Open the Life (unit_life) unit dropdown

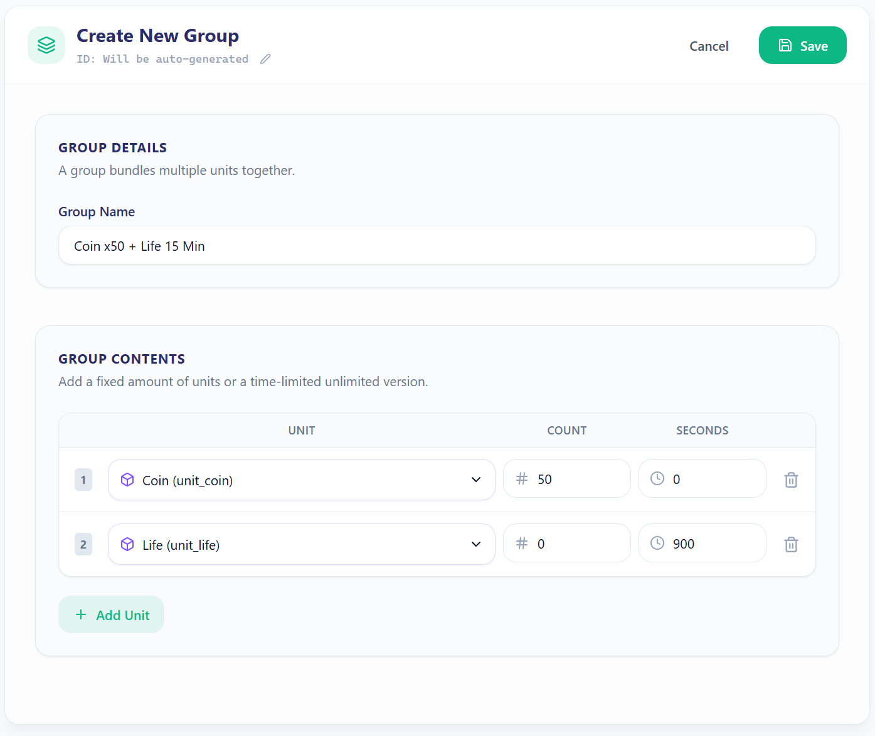click(x=302, y=544)
